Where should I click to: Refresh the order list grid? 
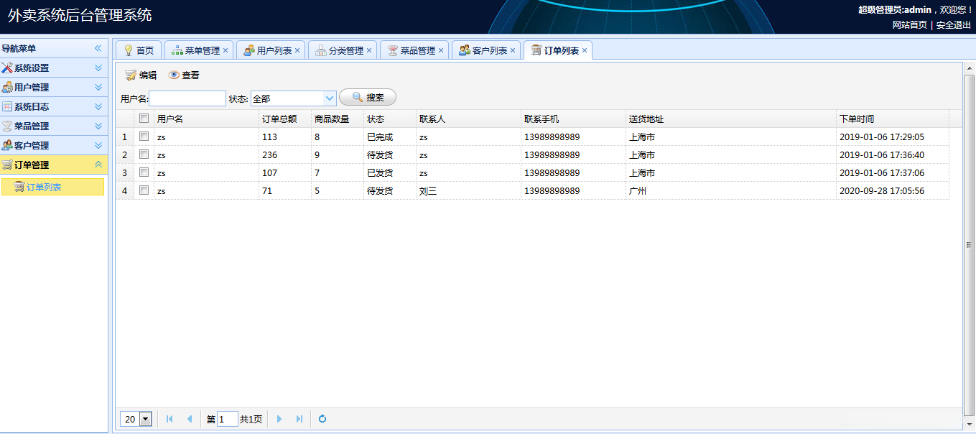322,419
